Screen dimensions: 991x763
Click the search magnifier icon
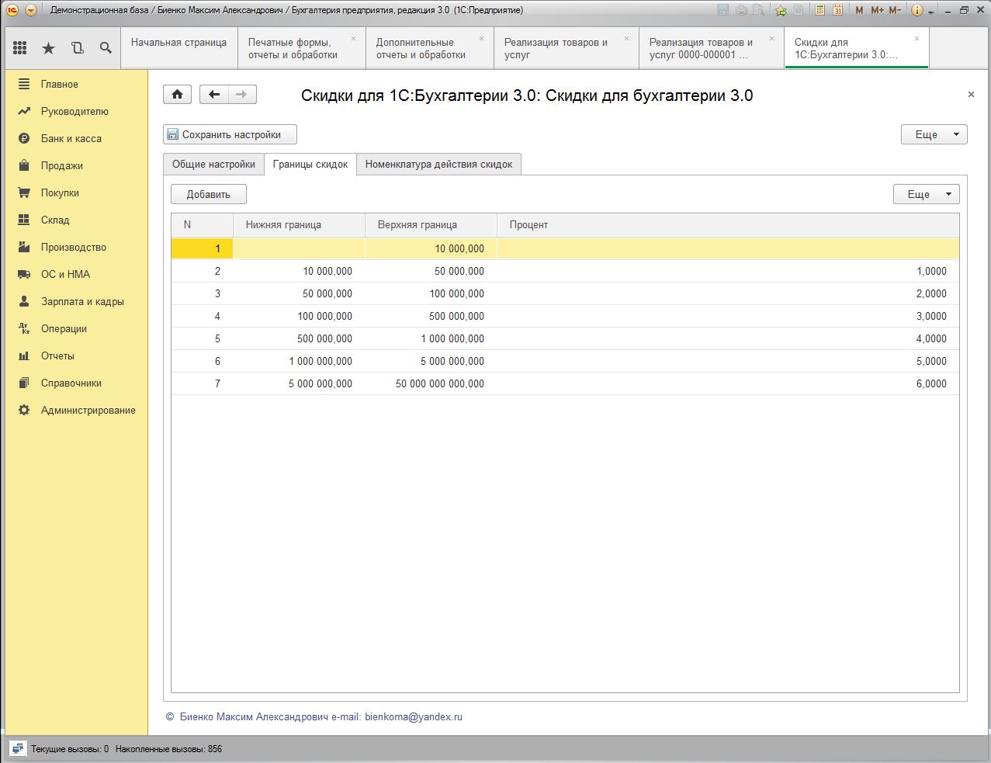[x=106, y=48]
